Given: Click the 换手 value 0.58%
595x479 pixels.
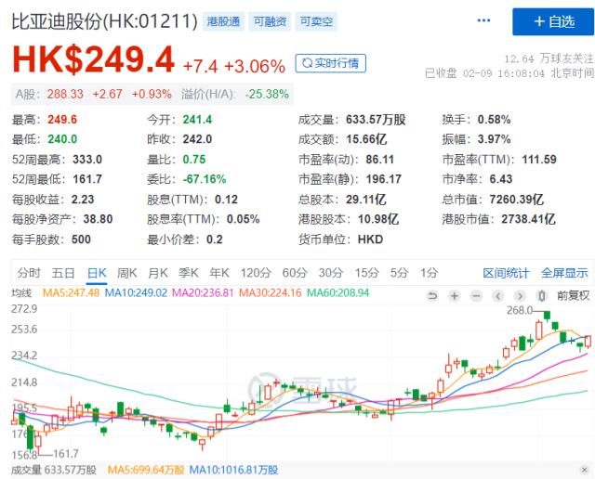Looking at the screenshot, I should coord(494,120).
